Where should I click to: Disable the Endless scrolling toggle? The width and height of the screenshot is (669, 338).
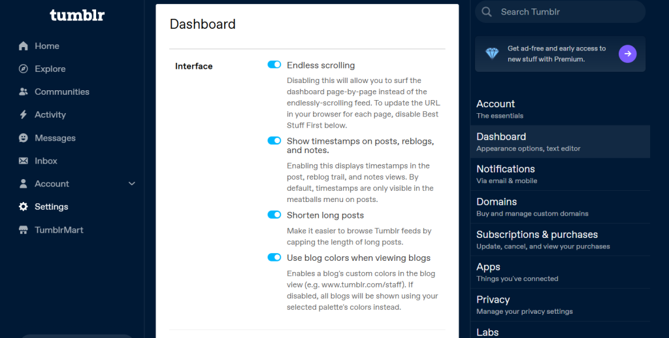pyautogui.click(x=274, y=65)
